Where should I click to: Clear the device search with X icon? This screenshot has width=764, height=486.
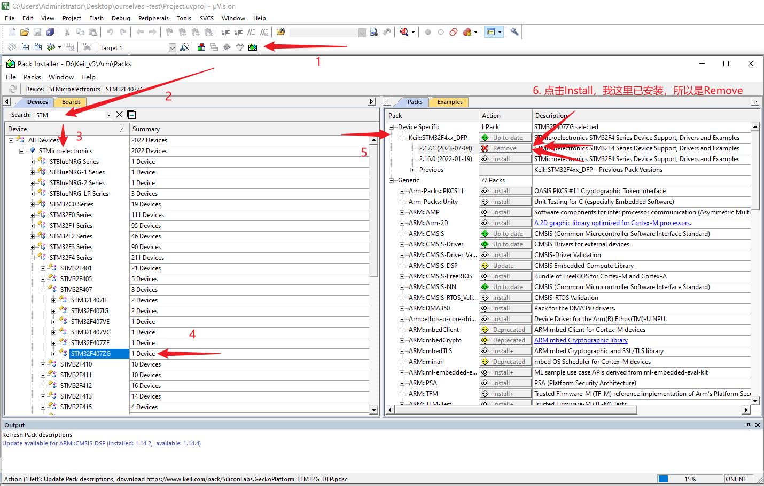point(119,115)
